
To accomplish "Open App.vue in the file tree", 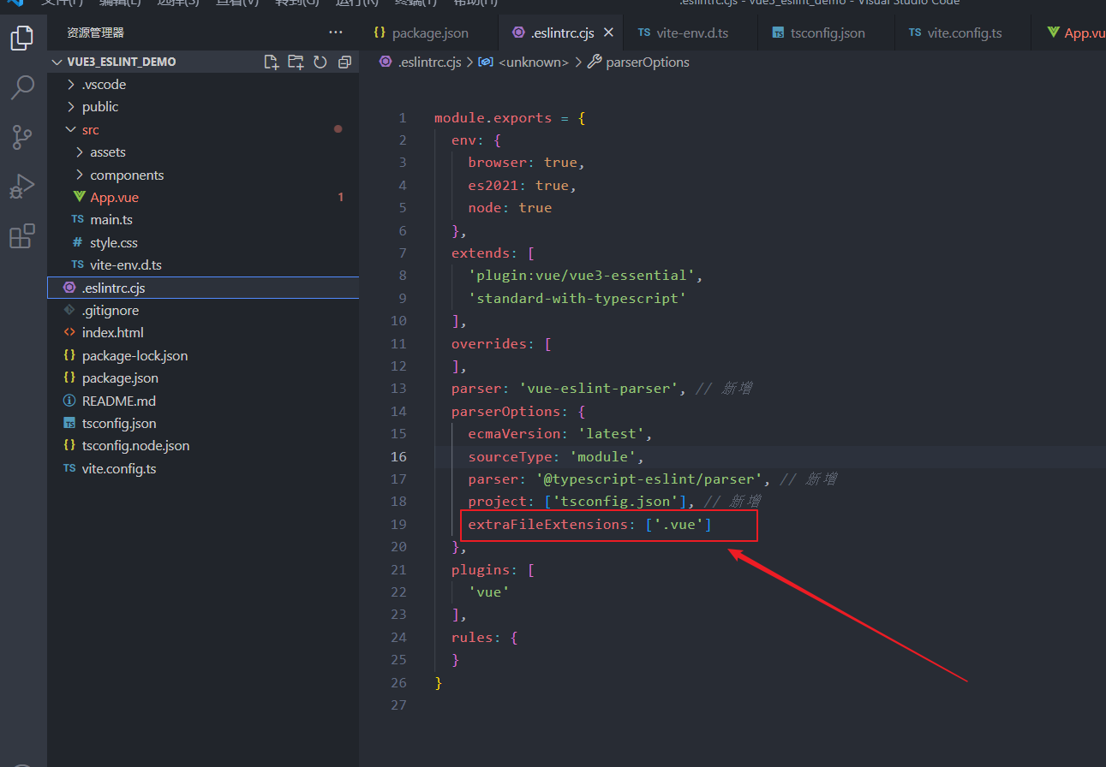I will tap(203, 197).
